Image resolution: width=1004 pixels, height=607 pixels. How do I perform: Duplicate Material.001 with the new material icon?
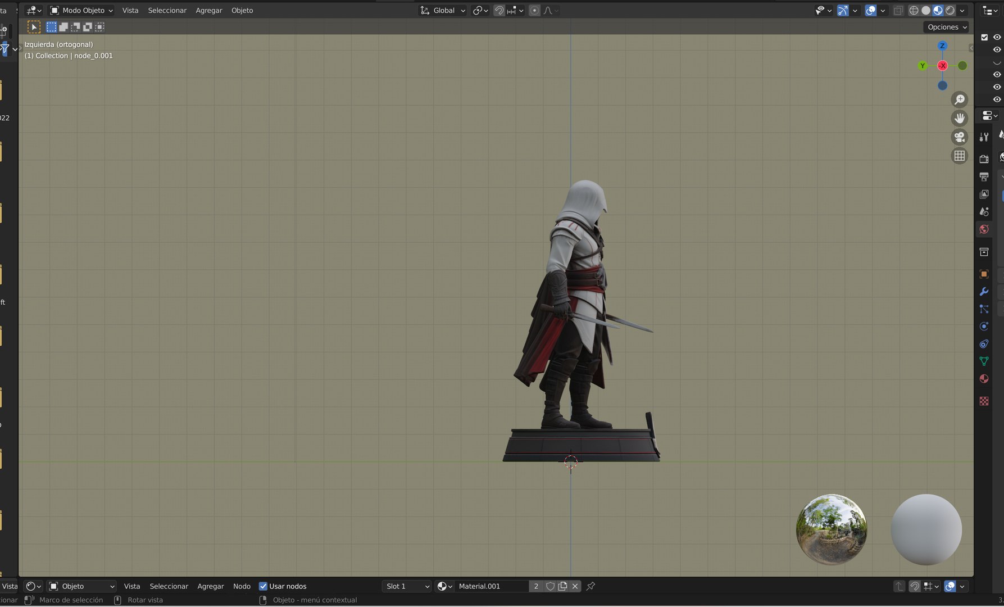[562, 586]
